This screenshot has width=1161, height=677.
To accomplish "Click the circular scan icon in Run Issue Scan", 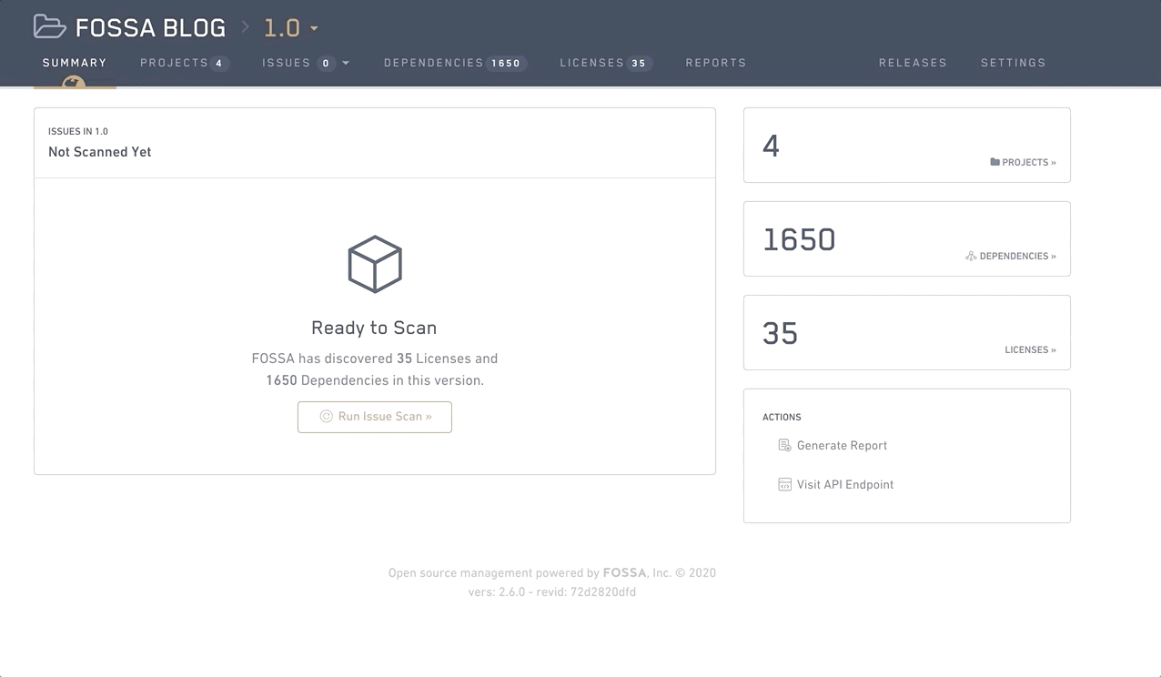I will 326,417.
